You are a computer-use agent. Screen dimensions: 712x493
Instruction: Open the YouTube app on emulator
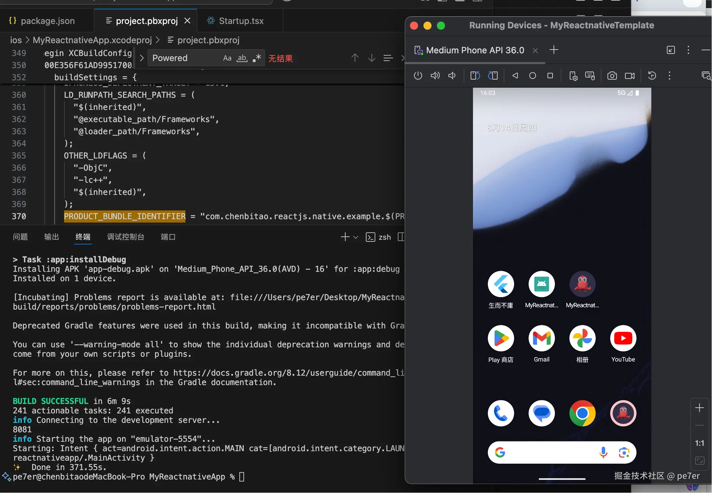pos(623,338)
